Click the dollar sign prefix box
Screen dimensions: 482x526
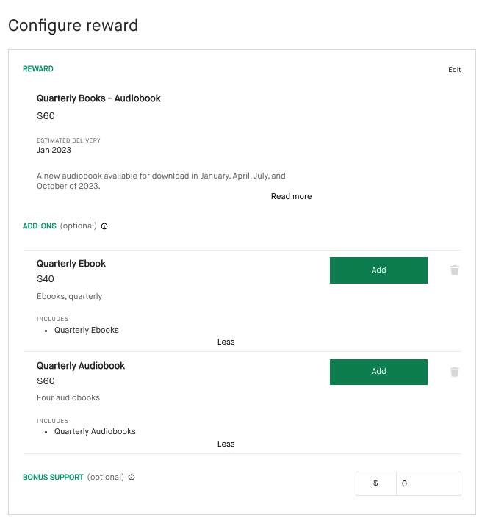click(x=376, y=483)
